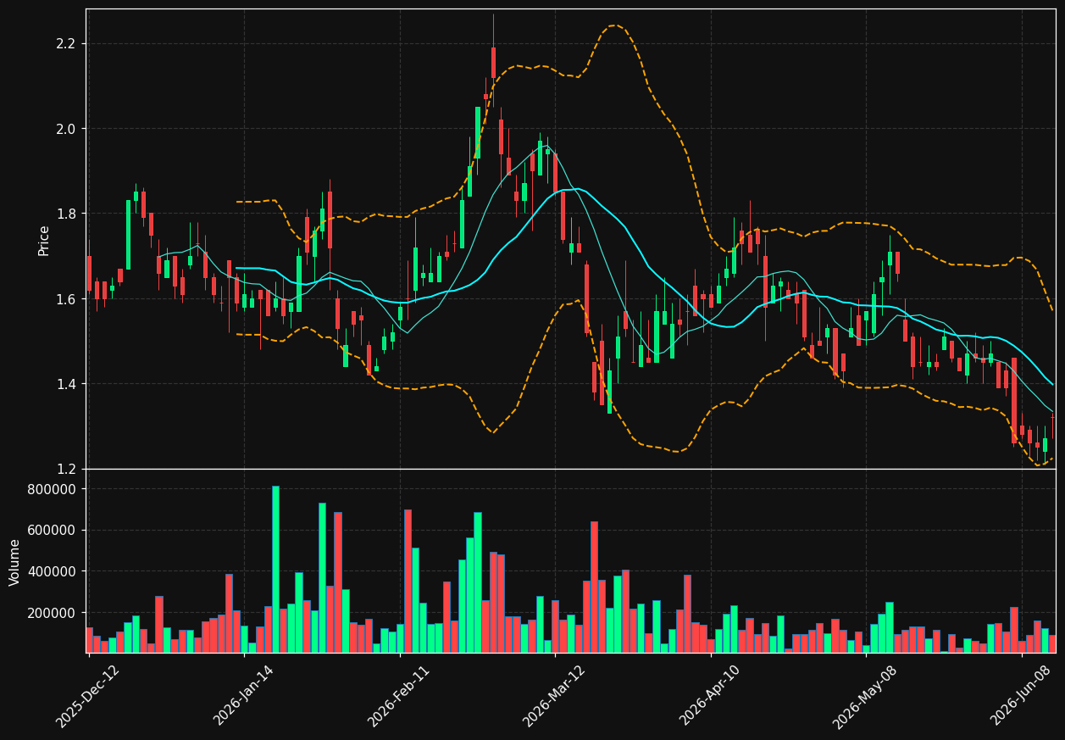This screenshot has width=1065, height=740.
Task: Click the 2026-May-08 date label
Action: point(865,696)
